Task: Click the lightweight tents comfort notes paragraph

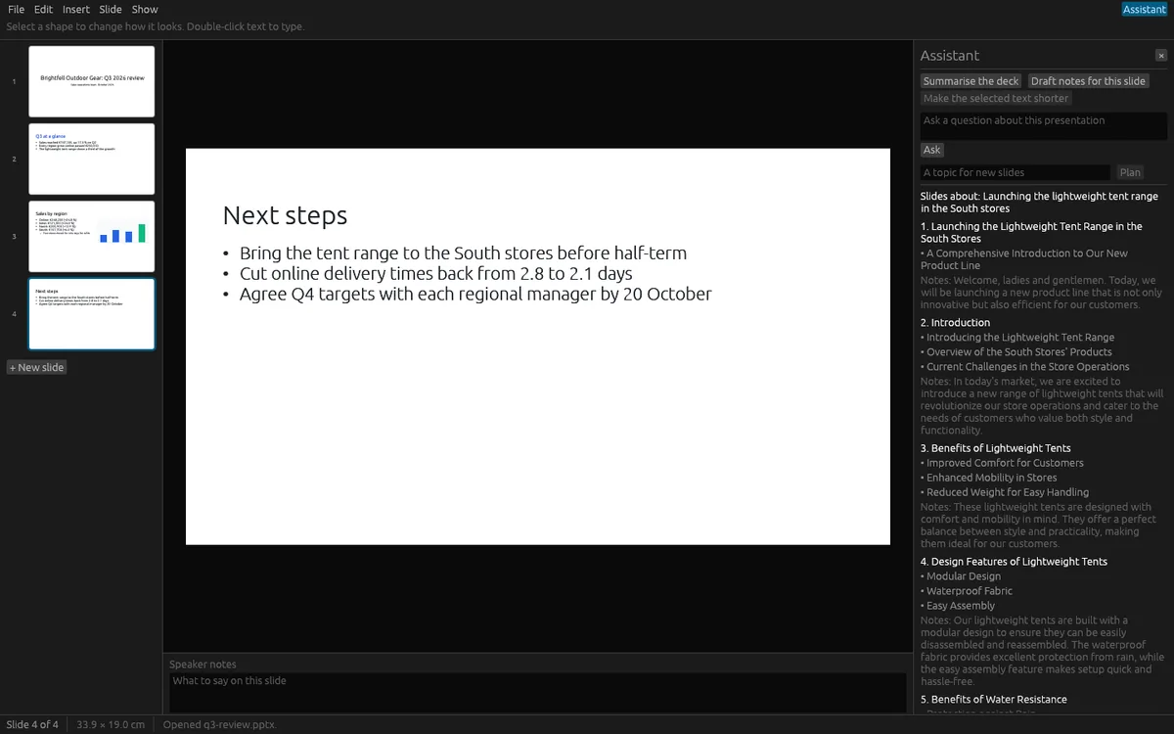Action: (1037, 526)
